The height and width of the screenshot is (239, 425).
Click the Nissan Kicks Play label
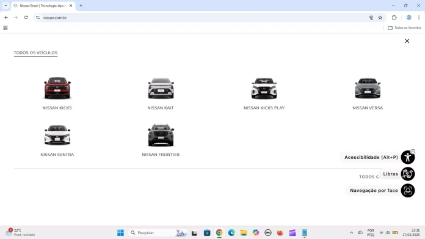click(264, 108)
